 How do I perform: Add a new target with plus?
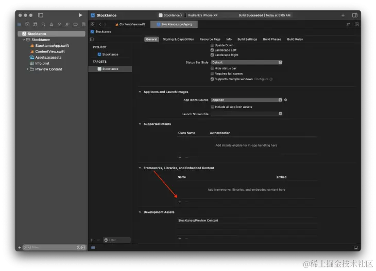(x=92, y=240)
